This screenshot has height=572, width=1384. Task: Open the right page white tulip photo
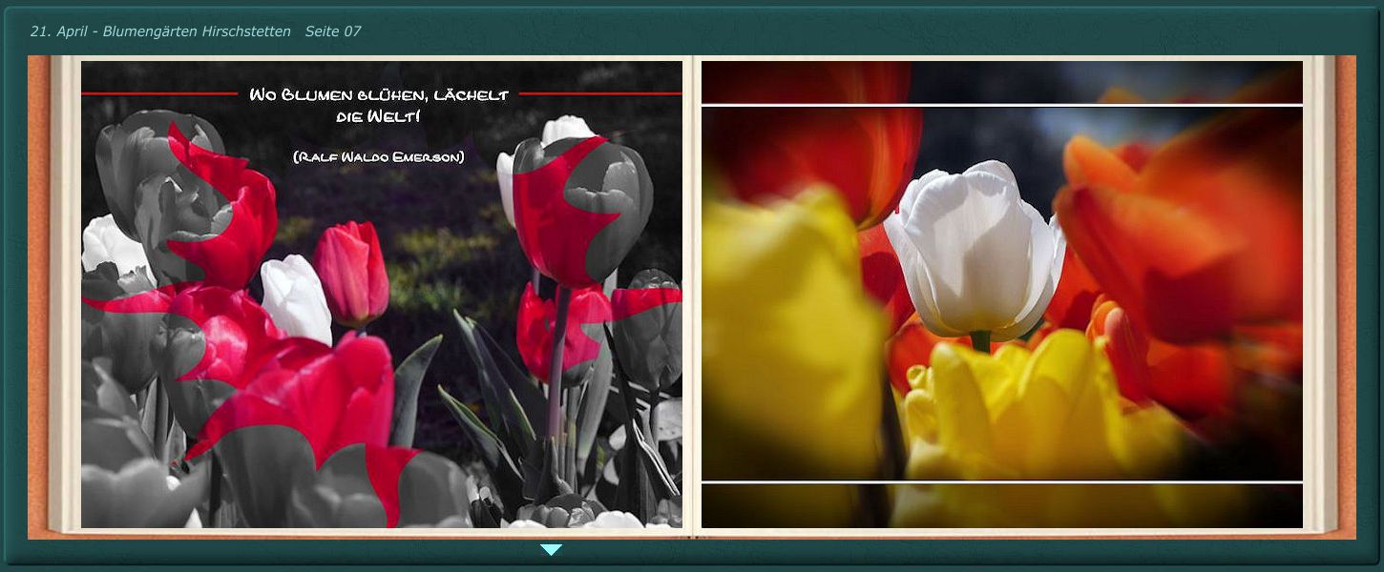[1002, 295]
